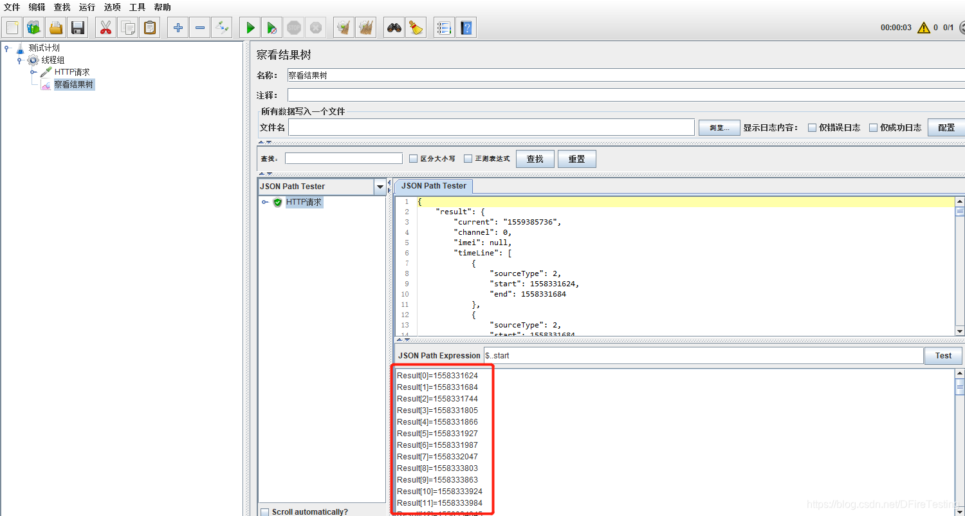Screen dimensions: 965x516
Task: Toggle the 区分大小写 checkbox
Action: pyautogui.click(x=414, y=158)
